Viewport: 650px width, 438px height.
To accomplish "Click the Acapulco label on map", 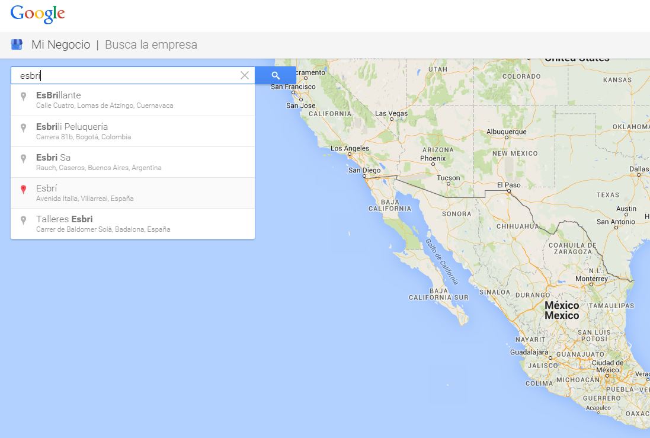I will [x=598, y=408].
